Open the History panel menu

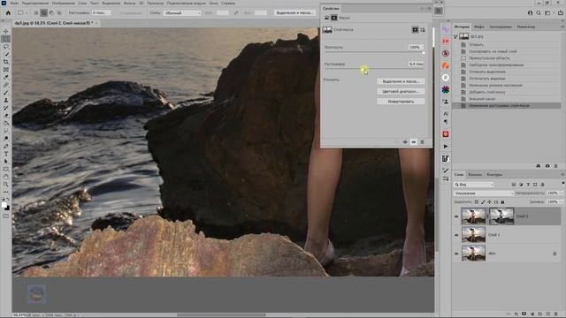(562, 26)
